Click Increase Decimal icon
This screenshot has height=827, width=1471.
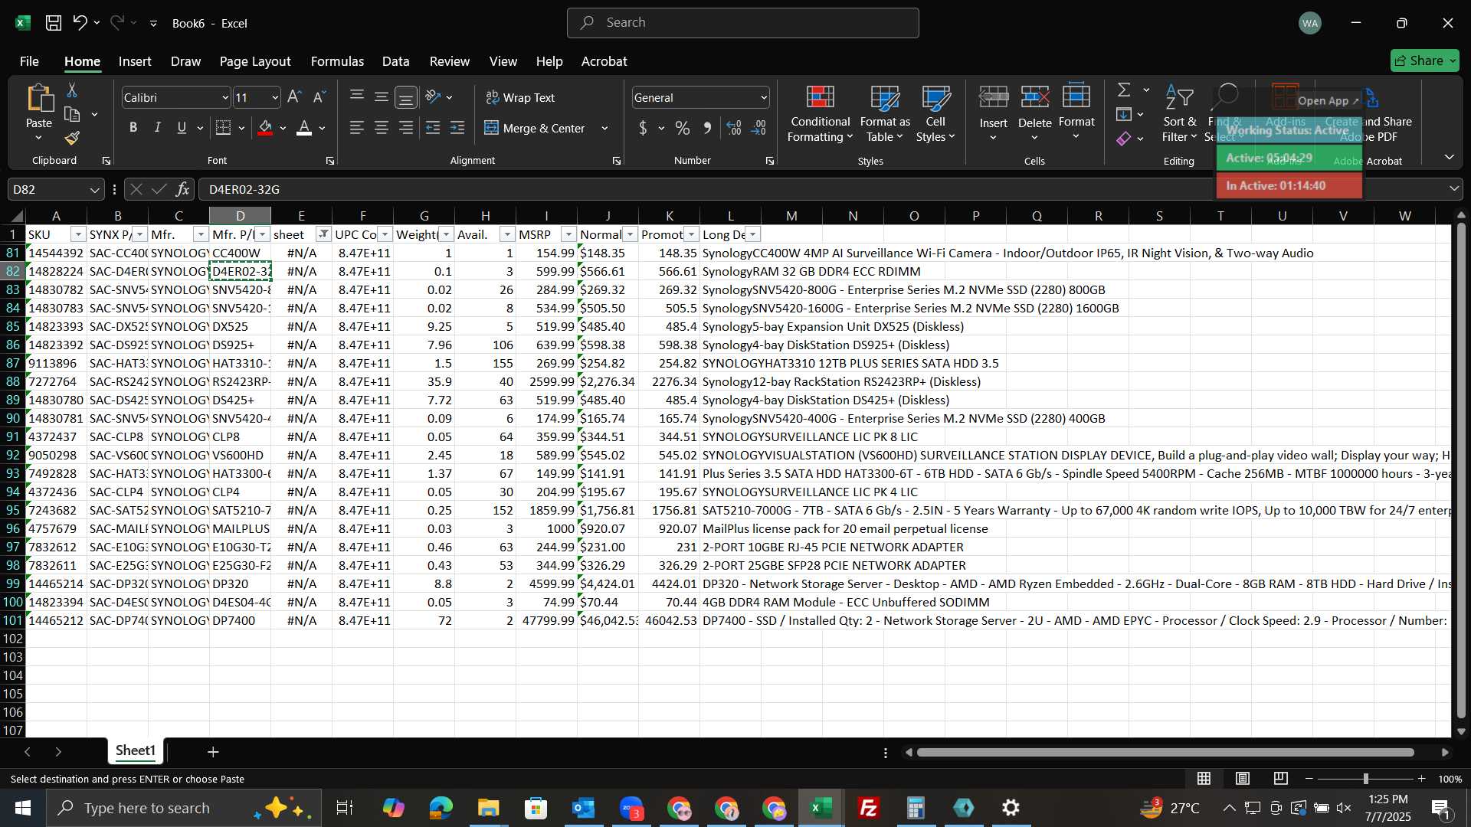(734, 128)
